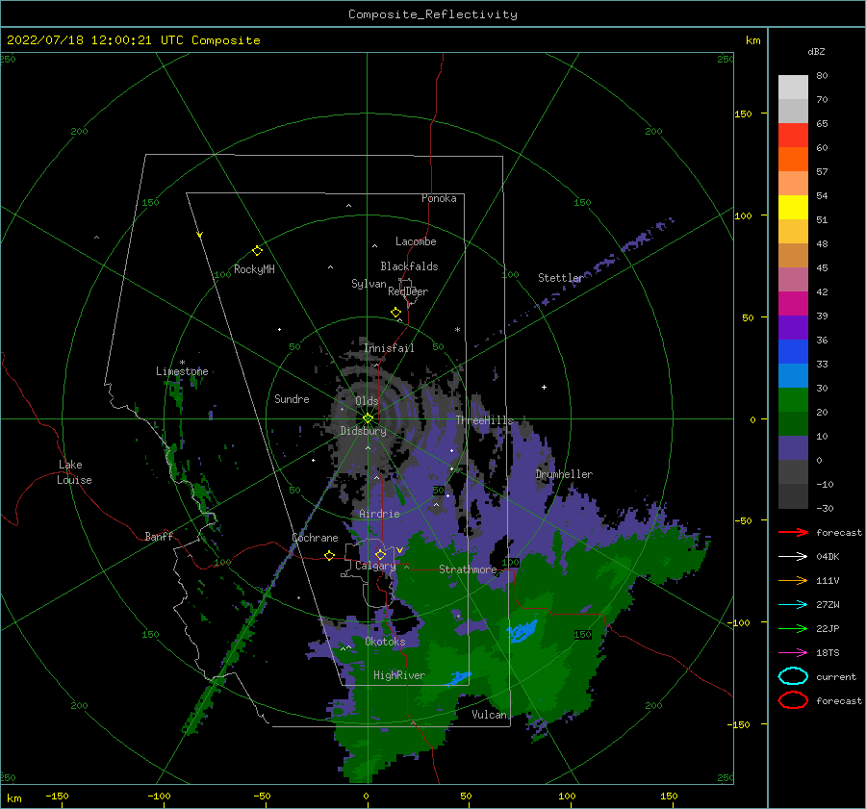Click the Stettler label
Image resolution: width=866 pixels, height=809 pixels.
pos(561,278)
